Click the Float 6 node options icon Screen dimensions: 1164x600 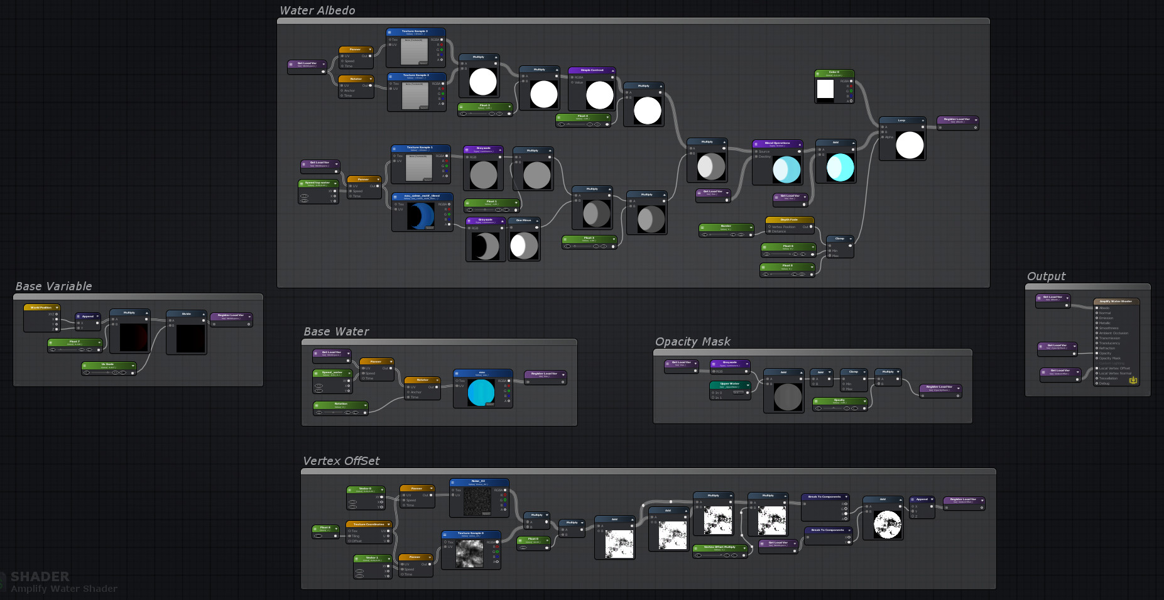pyautogui.click(x=764, y=247)
